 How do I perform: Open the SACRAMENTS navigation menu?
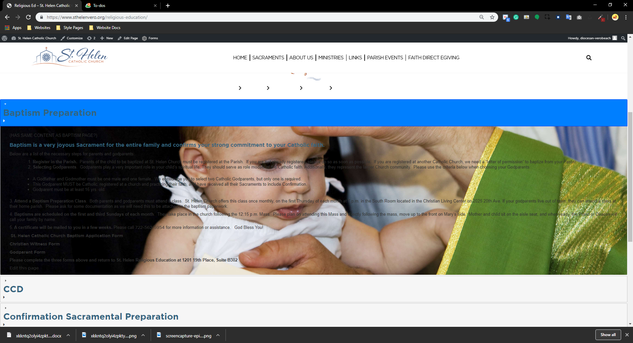[268, 58]
